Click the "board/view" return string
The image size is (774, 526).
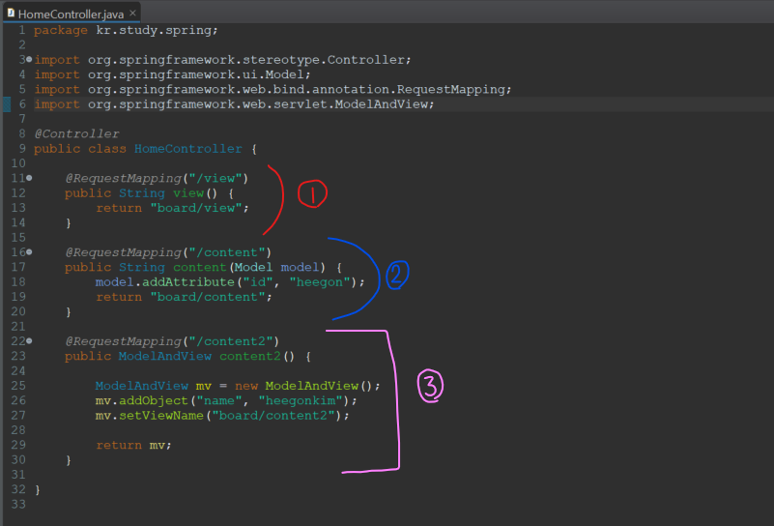click(x=196, y=208)
